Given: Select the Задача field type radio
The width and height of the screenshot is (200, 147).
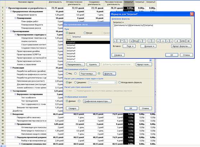Looking at the screenshot, I should coord(67,33).
